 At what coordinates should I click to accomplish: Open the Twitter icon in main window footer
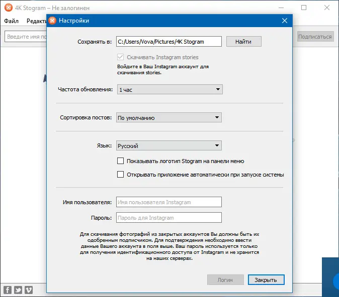pos(18,289)
